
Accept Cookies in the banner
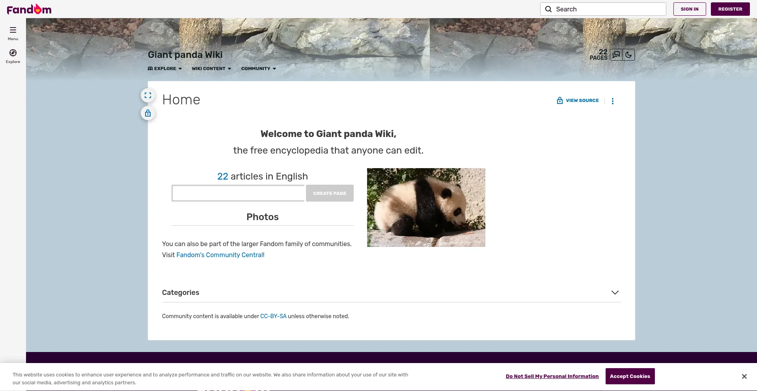(x=630, y=376)
